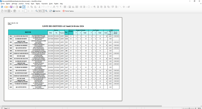Click the Insert Table icon

[65, 7]
